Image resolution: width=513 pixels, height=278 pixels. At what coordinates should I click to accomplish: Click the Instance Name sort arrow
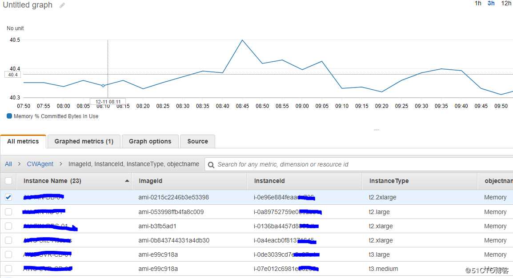(x=127, y=181)
